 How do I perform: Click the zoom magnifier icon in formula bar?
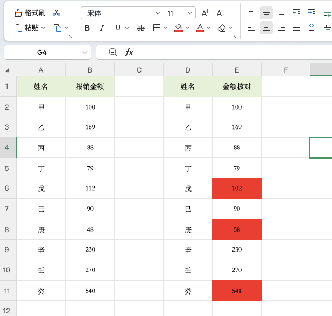[113, 52]
